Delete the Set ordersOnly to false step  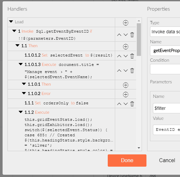pos(132,104)
